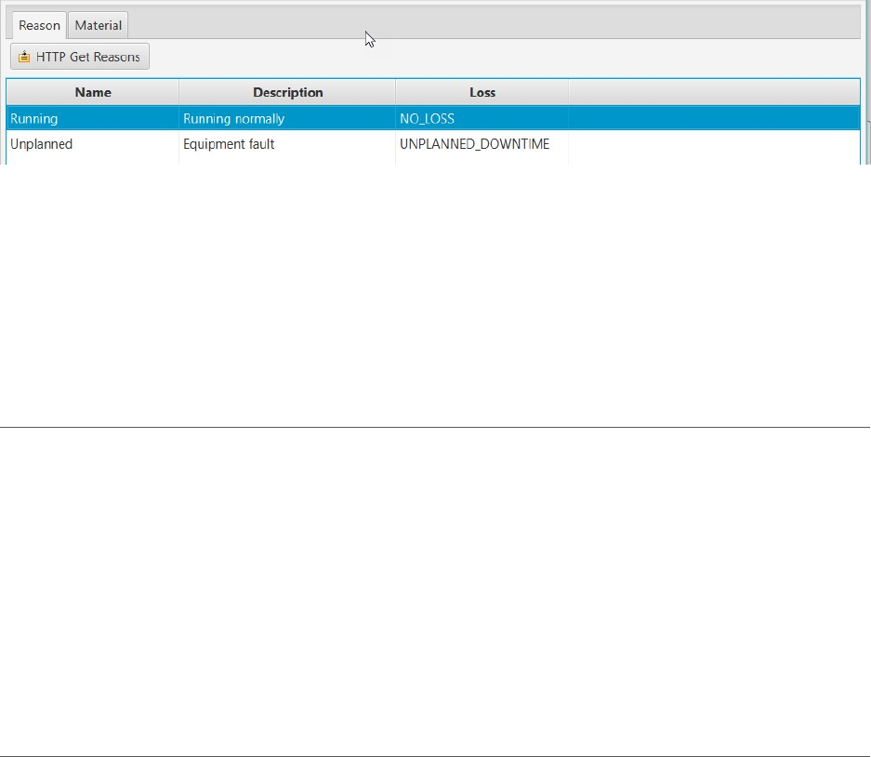The width and height of the screenshot is (871, 757).
Task: Click the UNPLANNED_DOWNTIME loss cell
Action: click(482, 144)
